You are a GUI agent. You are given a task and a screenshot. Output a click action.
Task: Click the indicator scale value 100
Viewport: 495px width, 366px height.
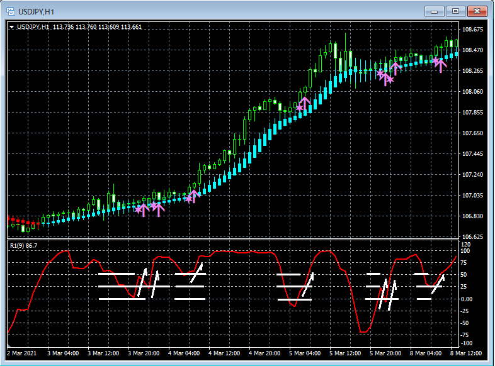pyautogui.click(x=465, y=251)
